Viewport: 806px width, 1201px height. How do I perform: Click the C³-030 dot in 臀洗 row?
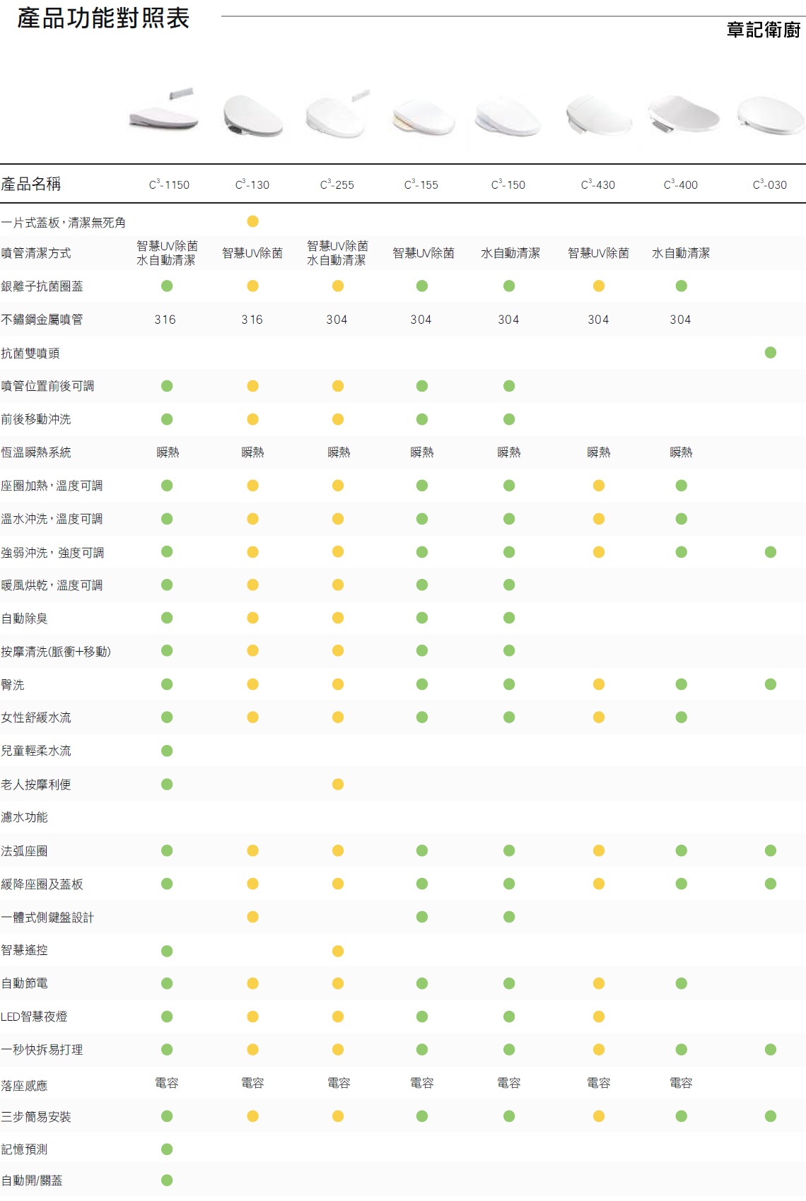pyautogui.click(x=771, y=684)
